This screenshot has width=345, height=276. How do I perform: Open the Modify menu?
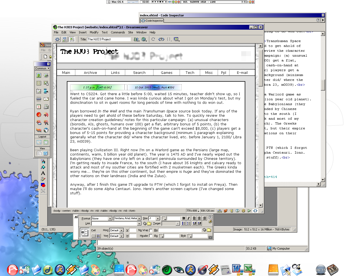click(x=94, y=32)
